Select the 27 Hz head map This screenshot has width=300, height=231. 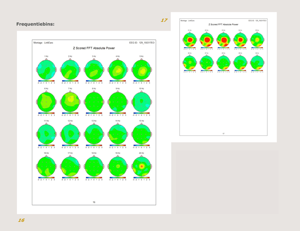pyautogui.click(x=207, y=63)
